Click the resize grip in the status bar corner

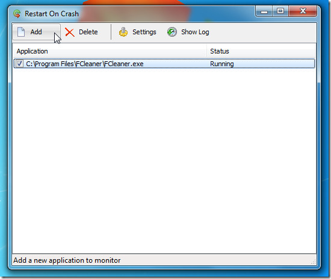pyautogui.click(x=314, y=262)
